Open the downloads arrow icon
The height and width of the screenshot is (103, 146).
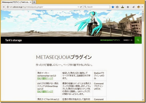tap(123, 7)
